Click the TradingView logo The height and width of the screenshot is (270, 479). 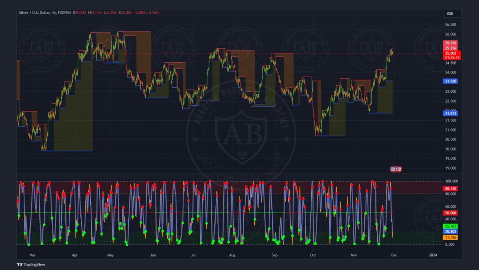[31, 265]
